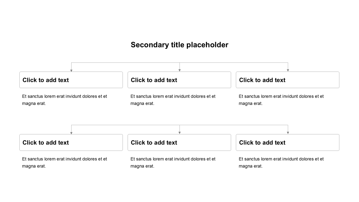Click arrowhead above top-middle text box
Screen dimensions: 359x202
pyautogui.click(x=179, y=70)
